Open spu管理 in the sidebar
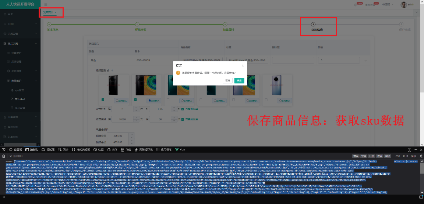This screenshot has height=204, width=424. pyautogui.click(x=20, y=90)
